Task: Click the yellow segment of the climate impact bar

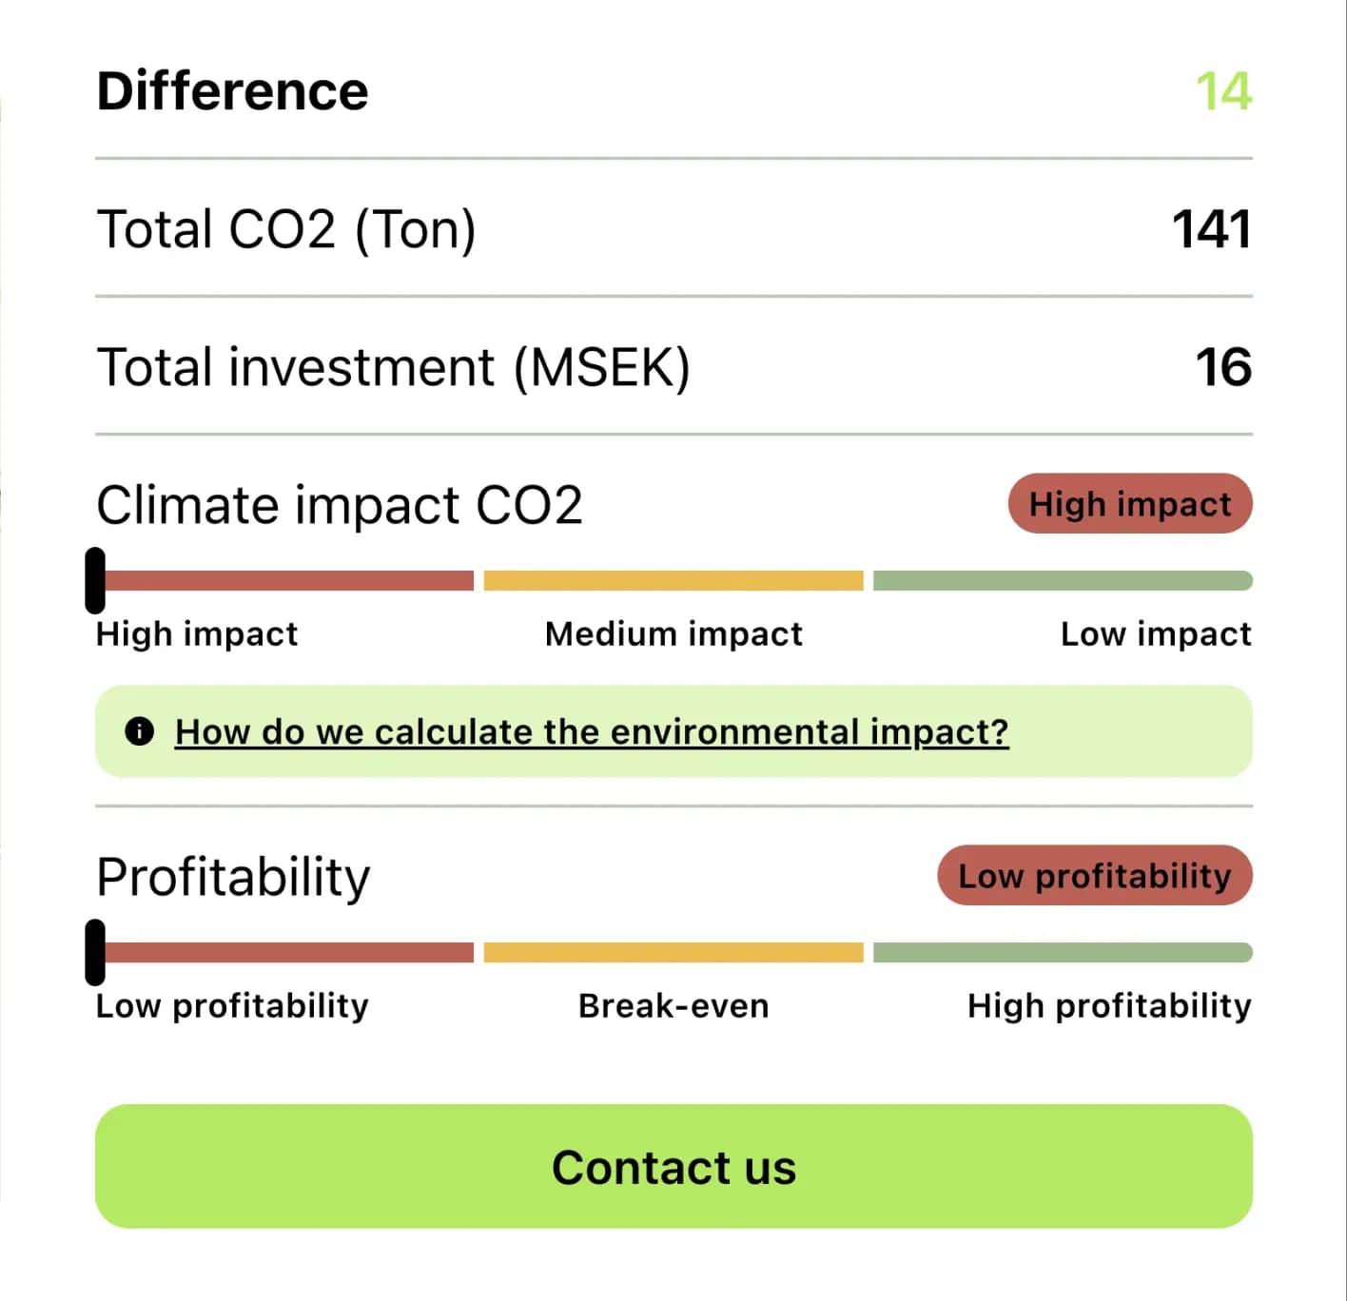Action: (673, 581)
